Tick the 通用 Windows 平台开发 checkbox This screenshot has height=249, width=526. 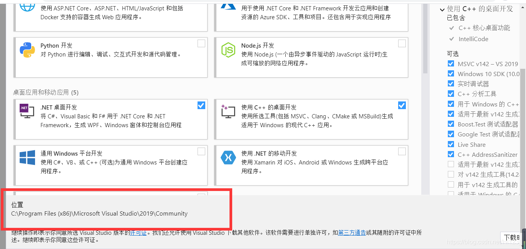point(201,151)
